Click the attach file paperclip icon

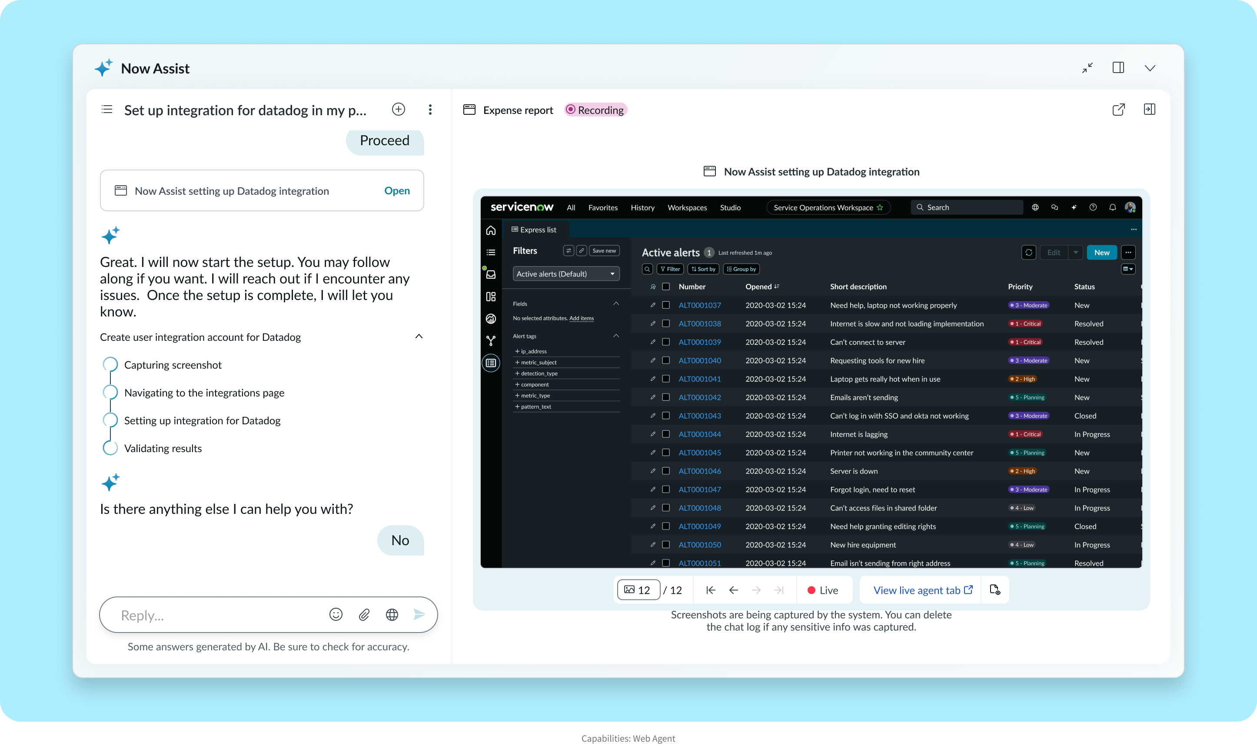click(364, 614)
